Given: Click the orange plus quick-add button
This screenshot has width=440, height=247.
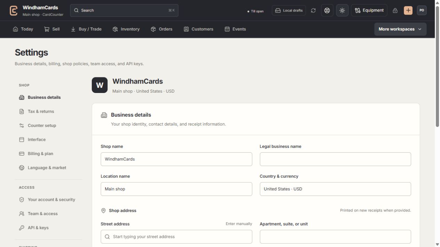Looking at the screenshot, I should [x=408, y=10].
